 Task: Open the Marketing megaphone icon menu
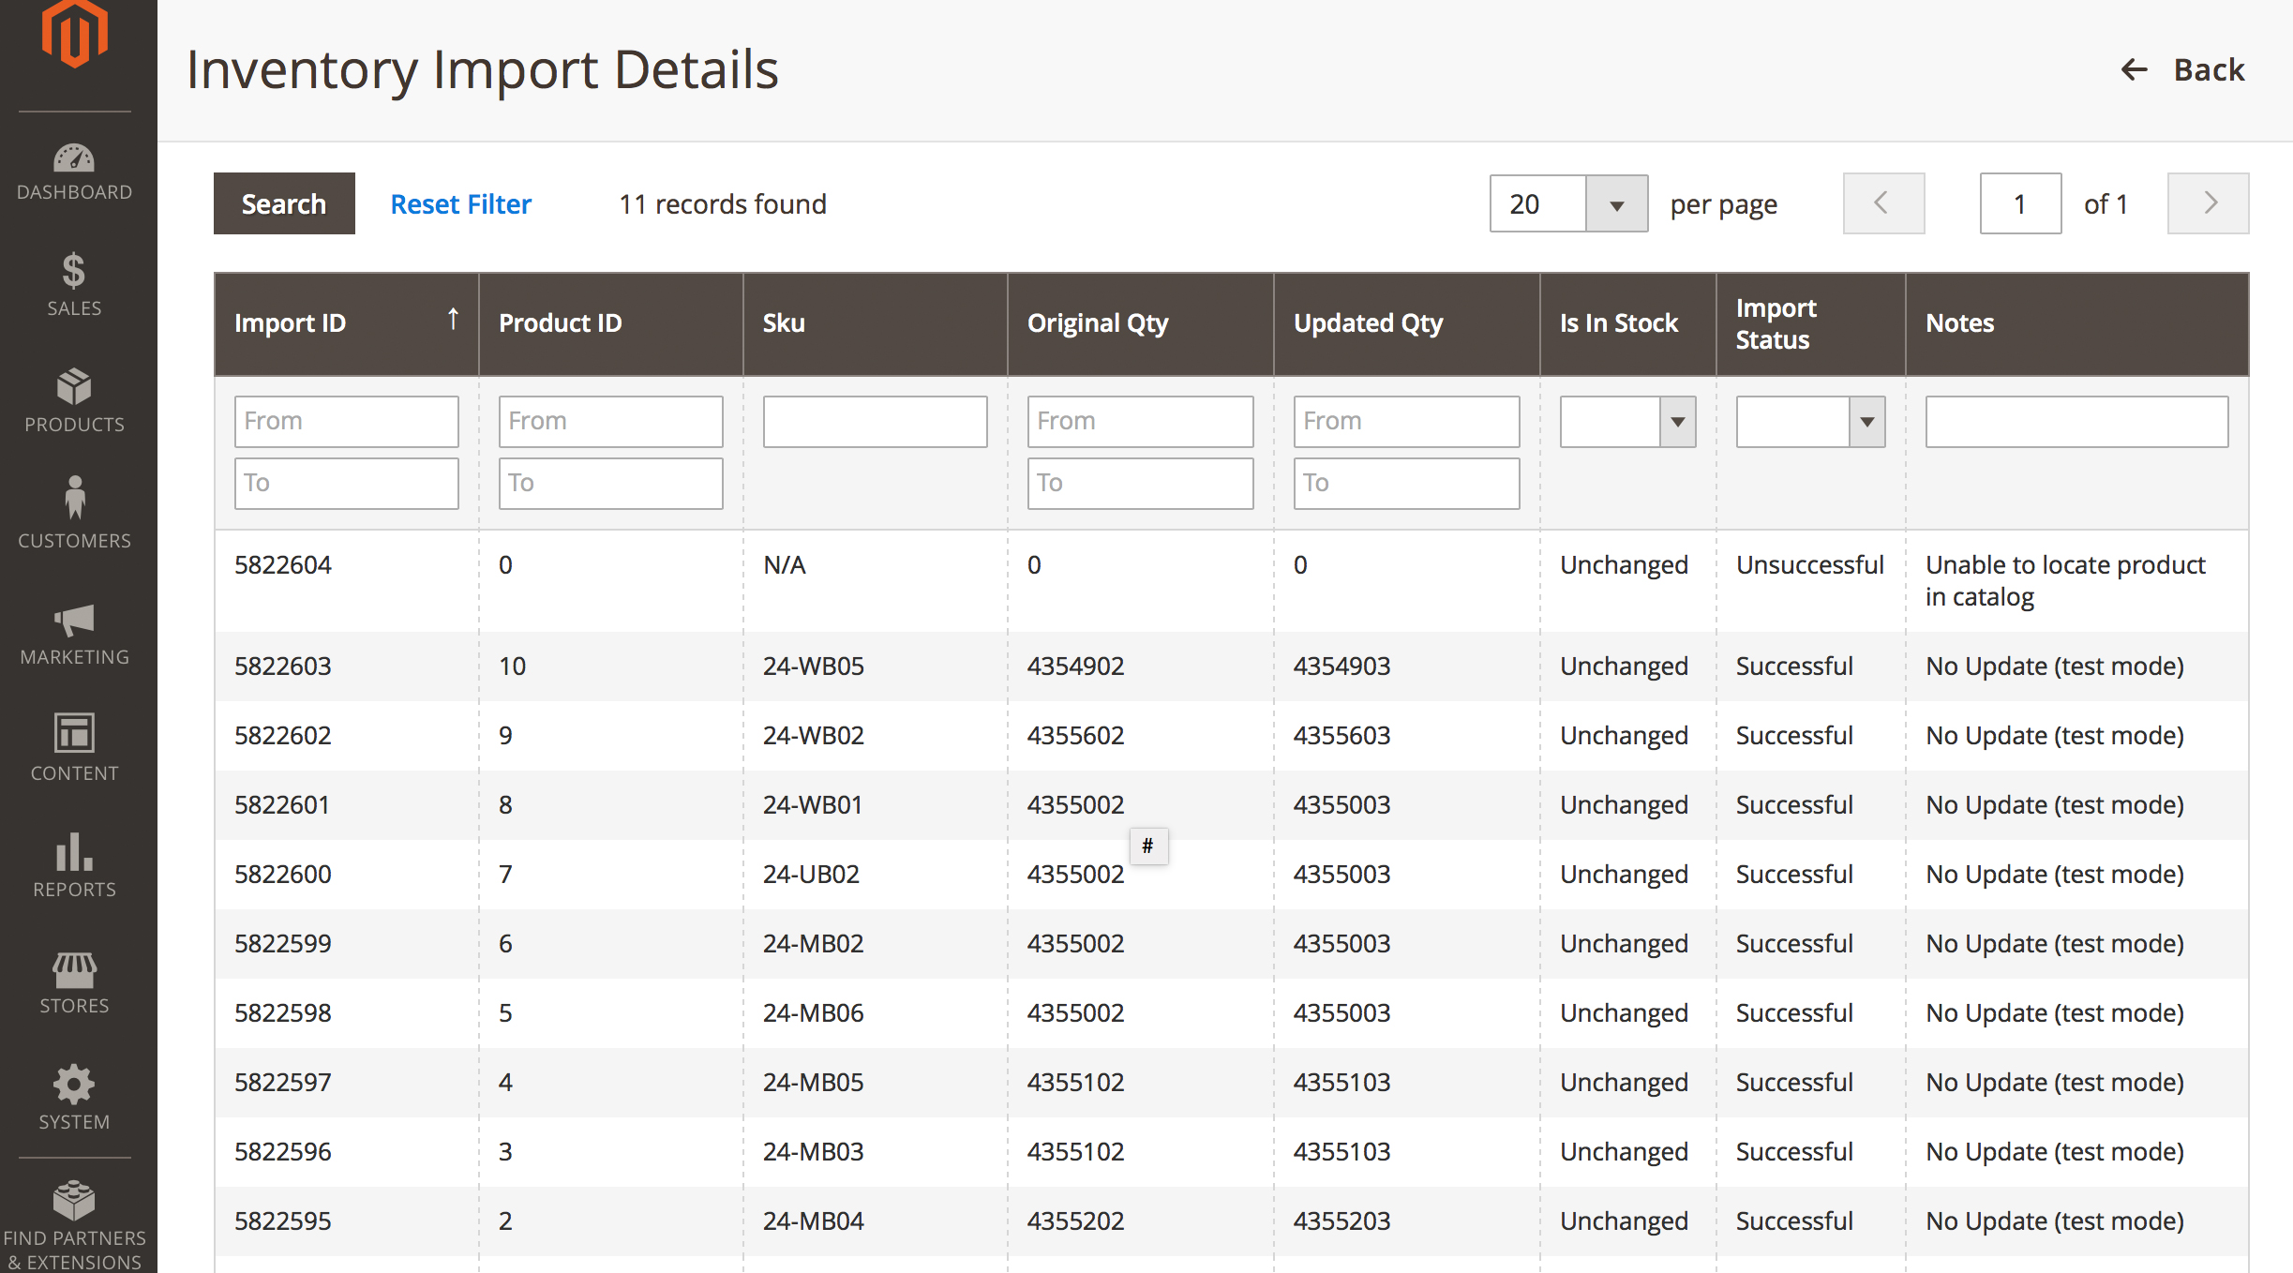[x=74, y=620]
